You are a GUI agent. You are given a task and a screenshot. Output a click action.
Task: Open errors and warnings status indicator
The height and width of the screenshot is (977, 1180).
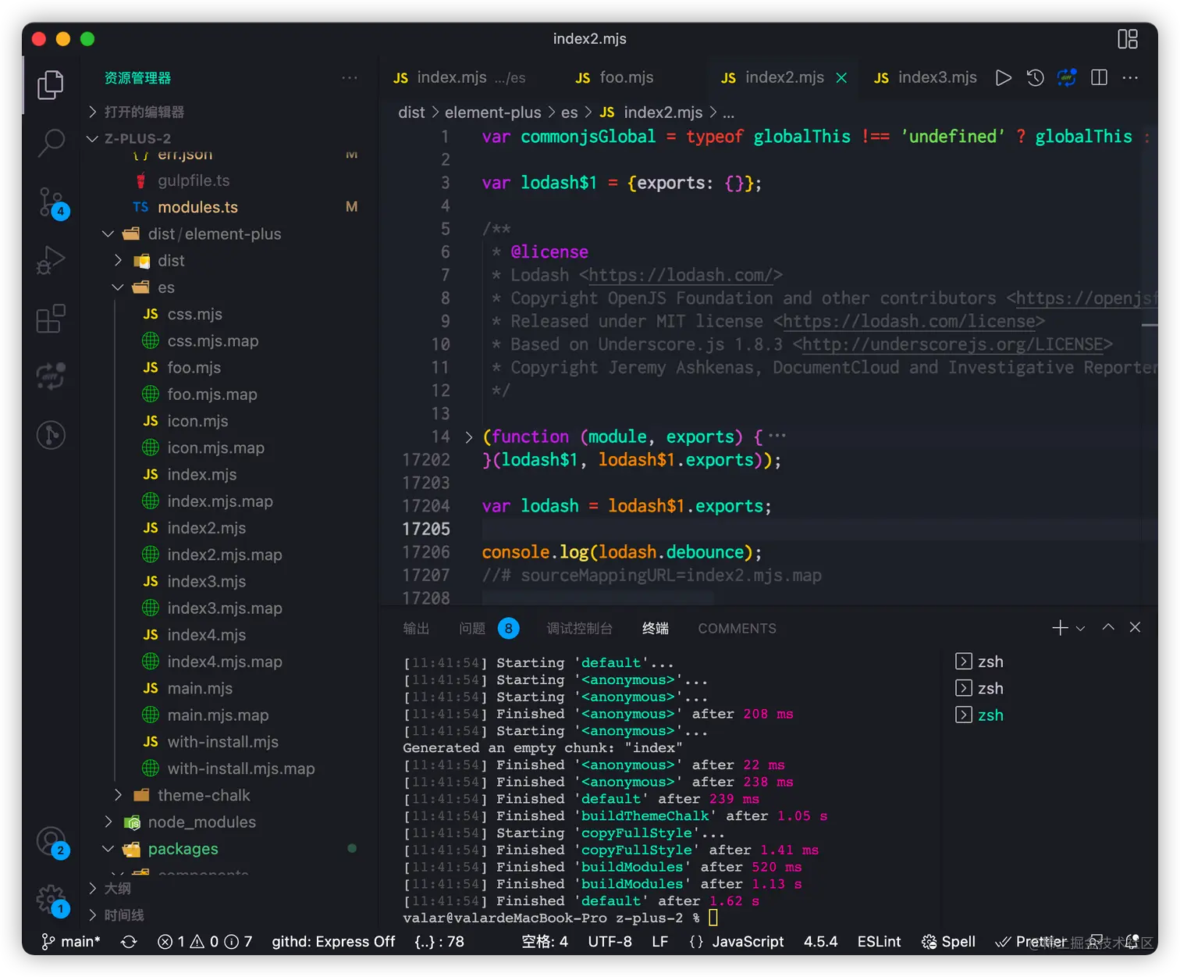pos(204,942)
